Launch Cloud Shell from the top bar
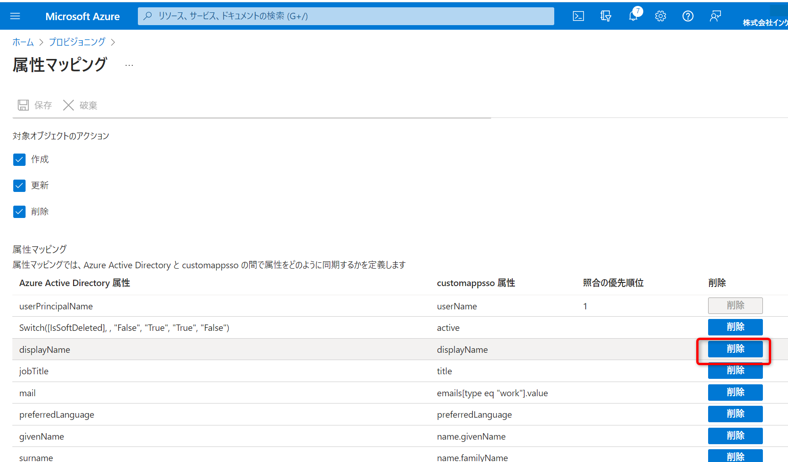 578,16
